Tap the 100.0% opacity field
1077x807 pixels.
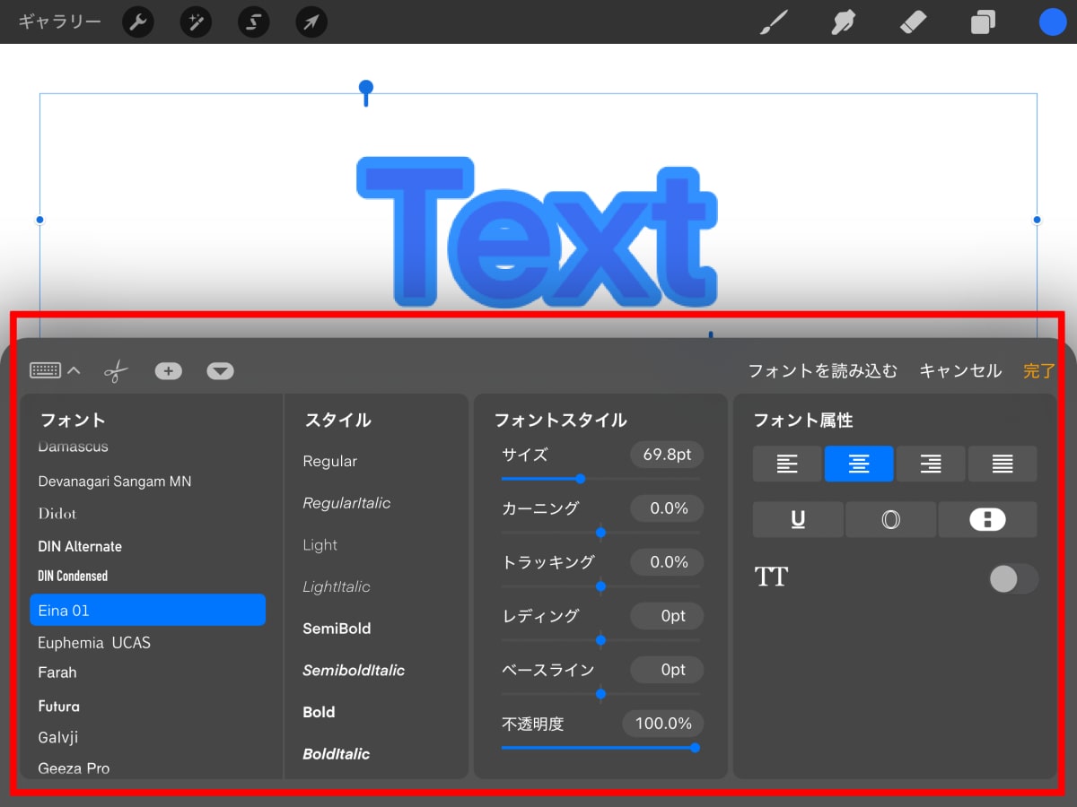(x=663, y=724)
